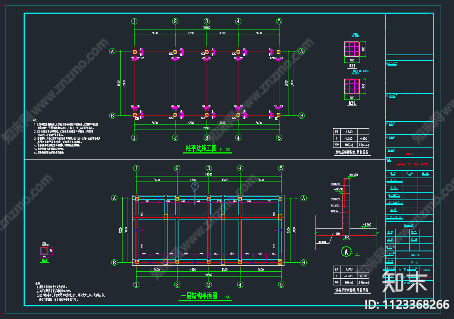Screen dimensions: 454x319
Task: Click the -1.700 elevation marker on wall section
Action: coord(366,225)
